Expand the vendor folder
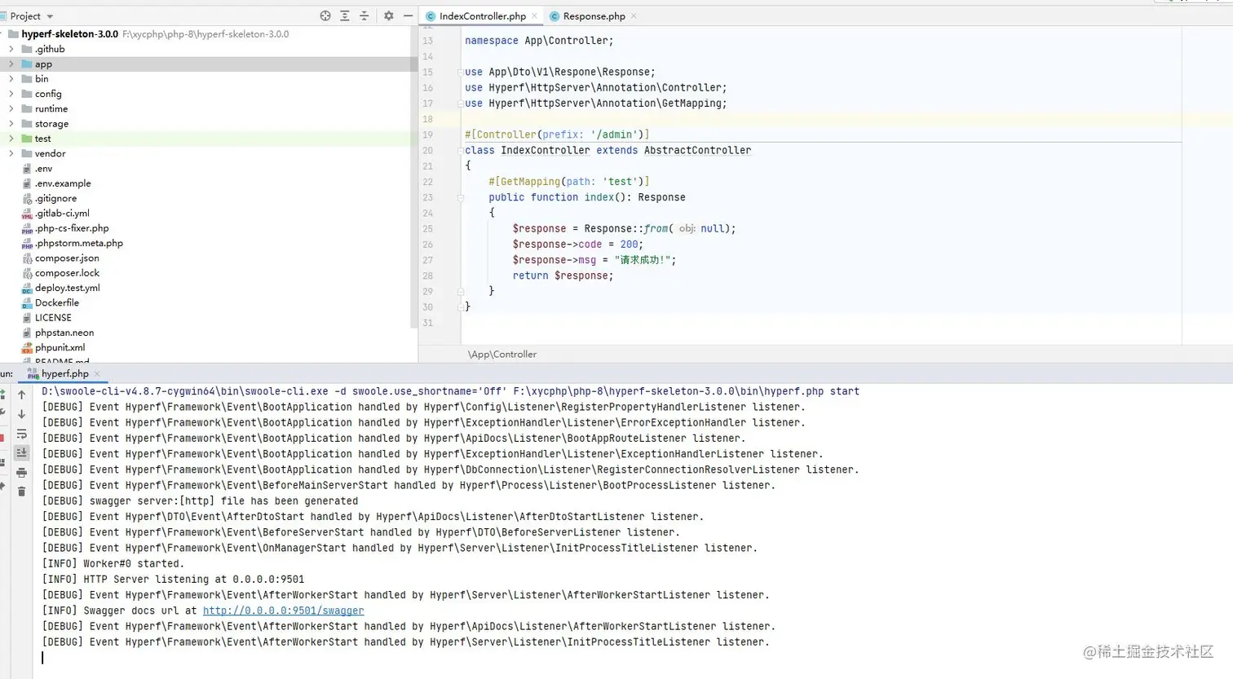The image size is (1233, 679). coord(11,153)
